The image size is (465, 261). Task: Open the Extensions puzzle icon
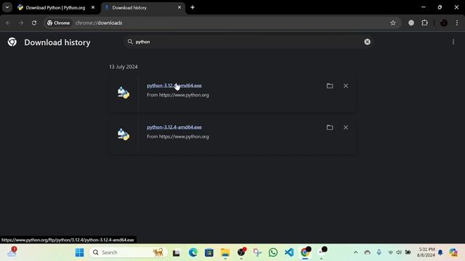424,22
